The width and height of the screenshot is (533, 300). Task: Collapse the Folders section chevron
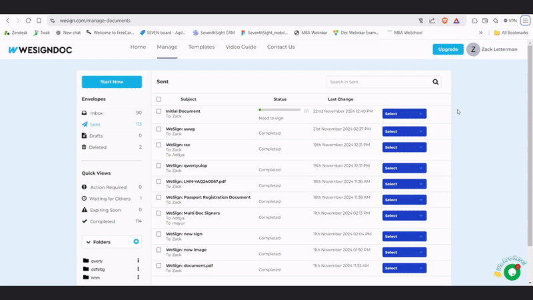(89, 242)
